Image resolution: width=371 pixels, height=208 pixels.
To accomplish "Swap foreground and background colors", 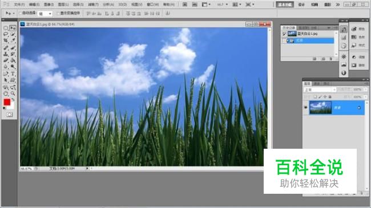I will [13, 100].
